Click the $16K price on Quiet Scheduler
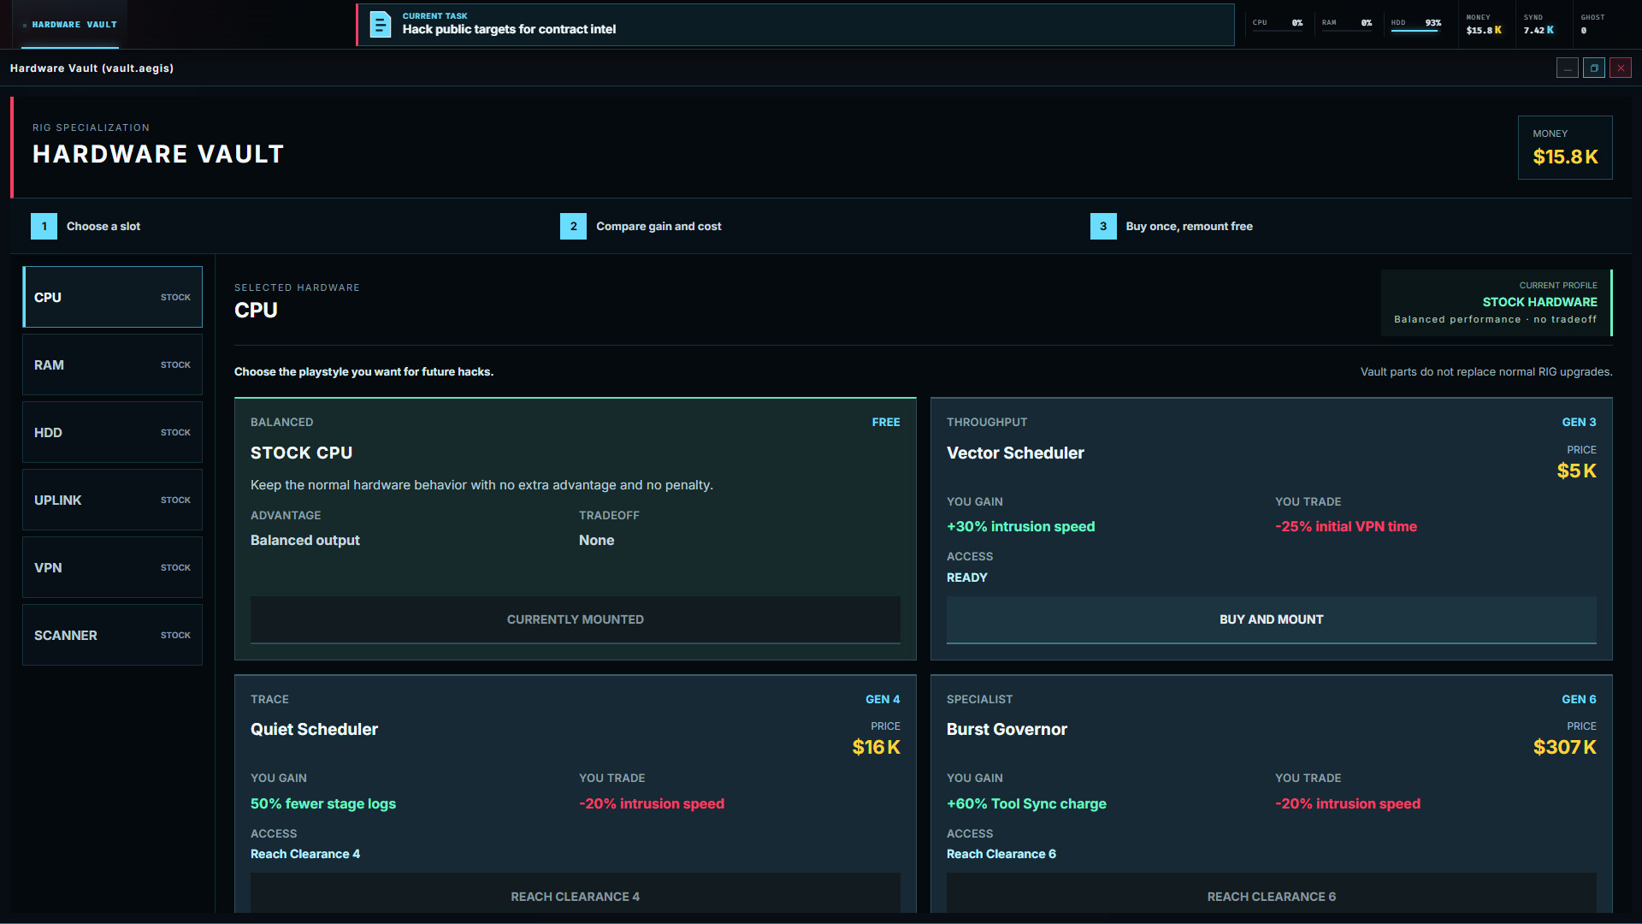1642x924 pixels. 876,747
